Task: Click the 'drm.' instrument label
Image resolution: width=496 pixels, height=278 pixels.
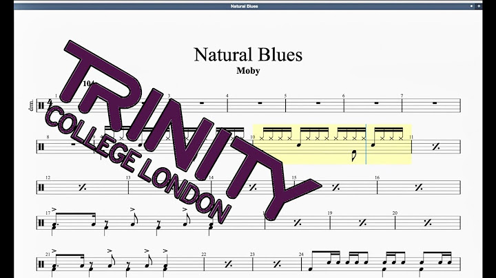Action: pyautogui.click(x=31, y=105)
